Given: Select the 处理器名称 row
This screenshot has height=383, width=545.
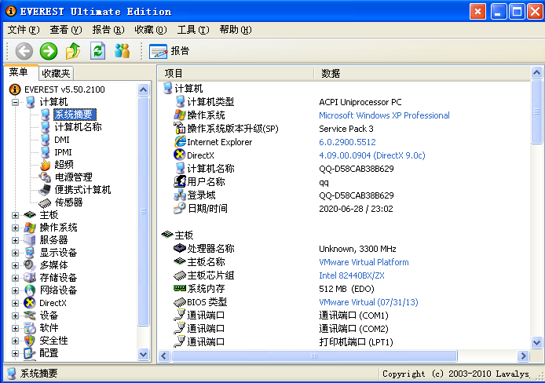Looking at the screenshot, I should pyautogui.click(x=343, y=249).
